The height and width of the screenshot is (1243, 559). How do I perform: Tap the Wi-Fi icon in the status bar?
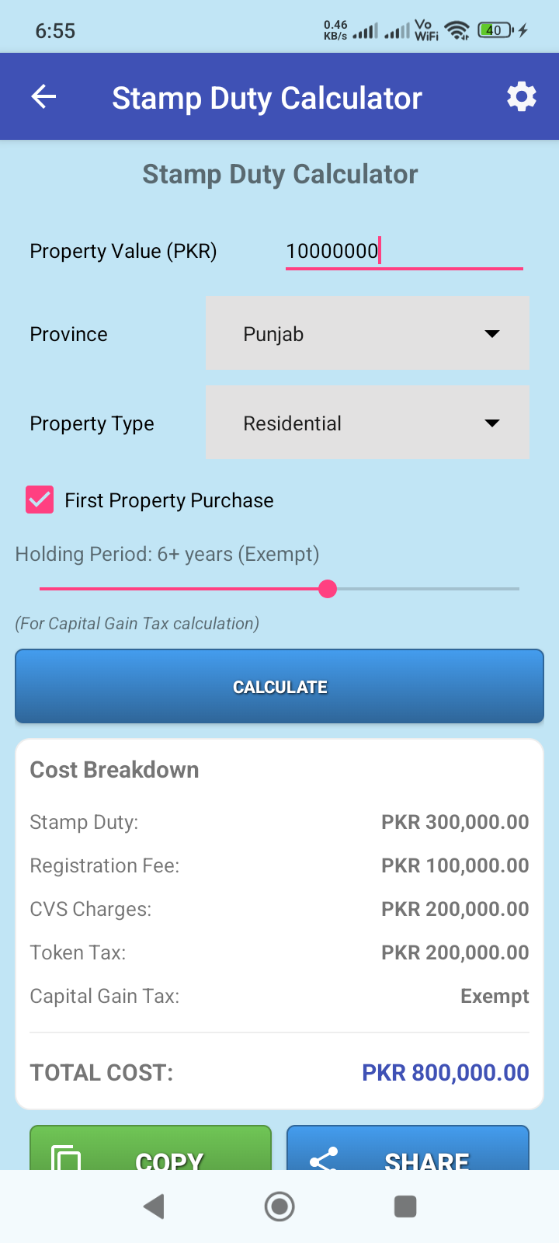(457, 30)
